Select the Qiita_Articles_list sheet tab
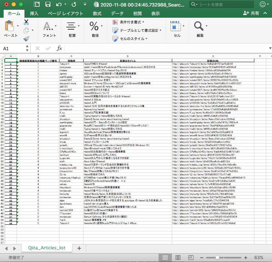Viewport: 272px width, 262px height. [x=47, y=248]
